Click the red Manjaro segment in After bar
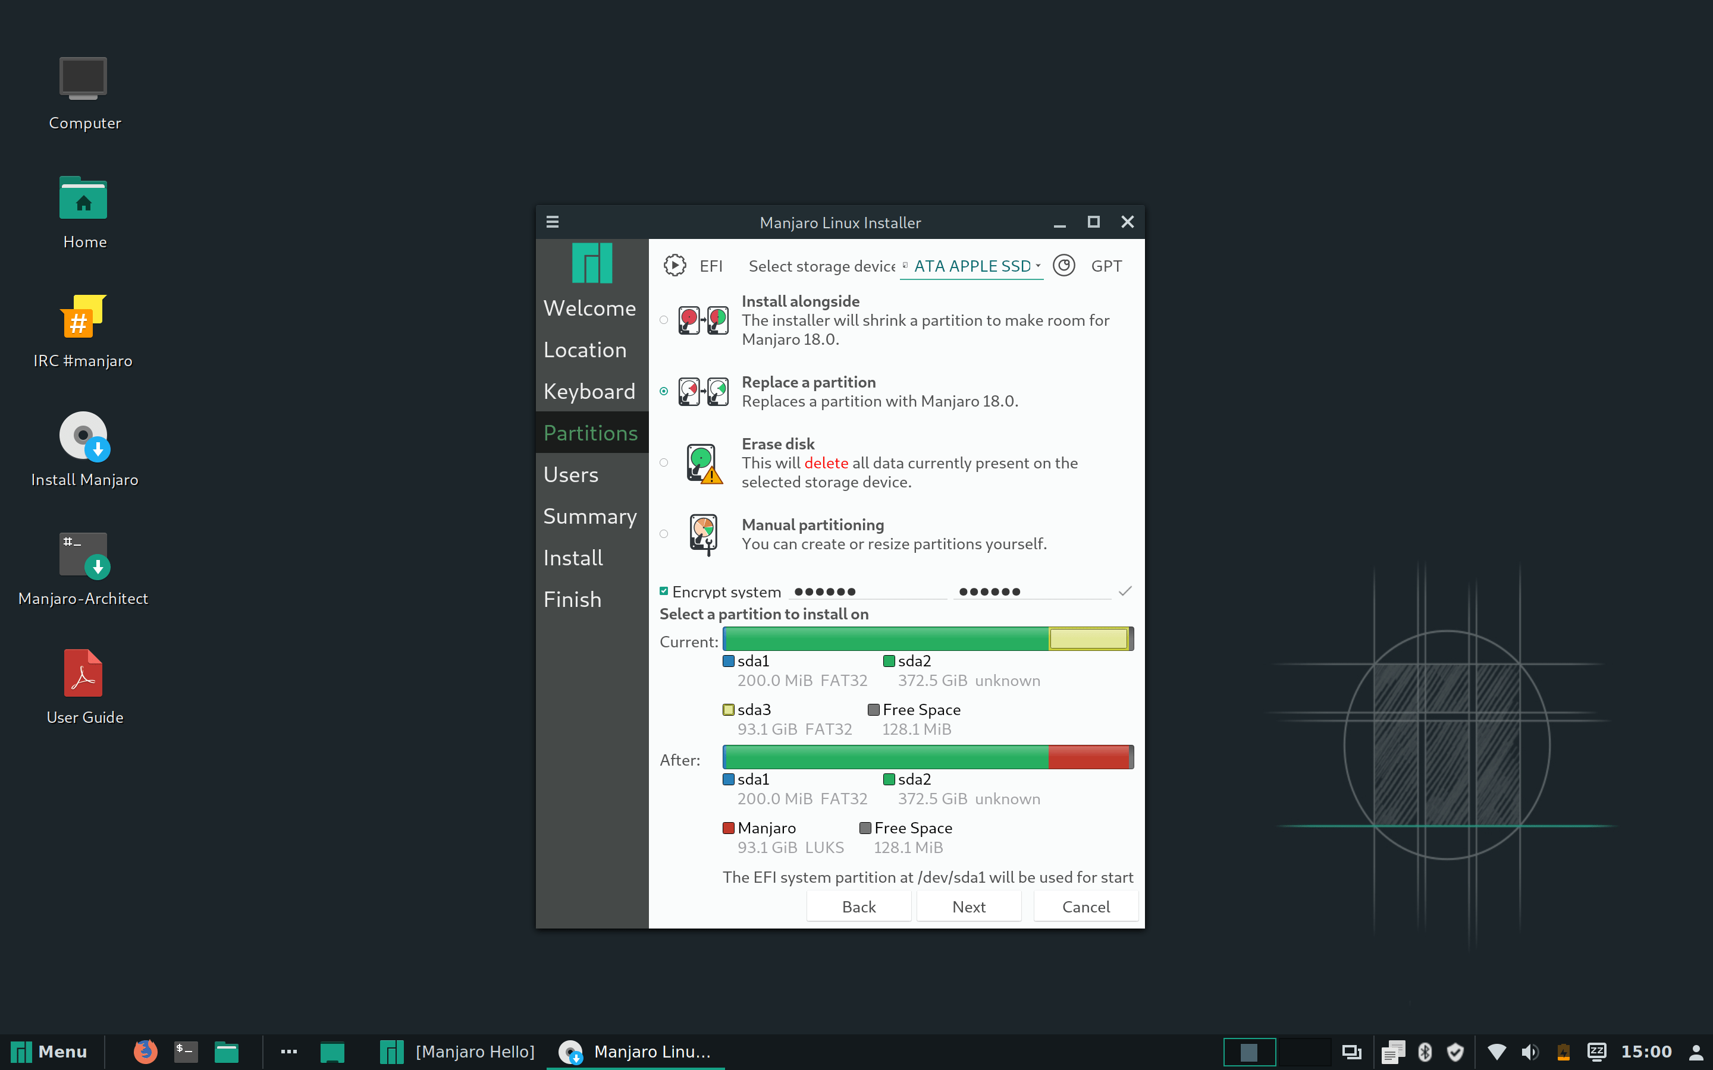 pos(1088,757)
